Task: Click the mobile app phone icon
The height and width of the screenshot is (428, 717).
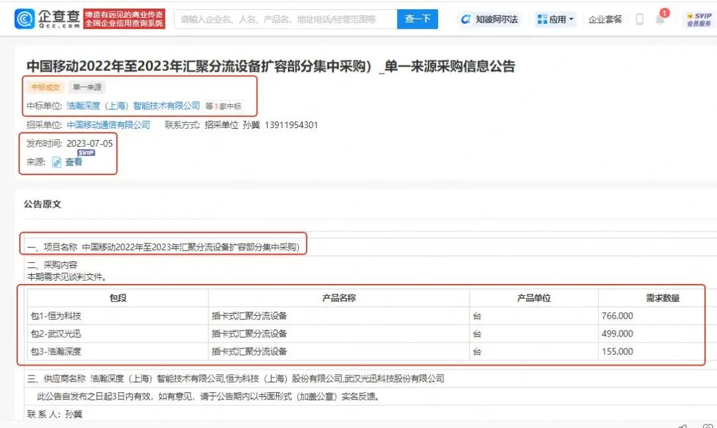Action: tap(639, 19)
